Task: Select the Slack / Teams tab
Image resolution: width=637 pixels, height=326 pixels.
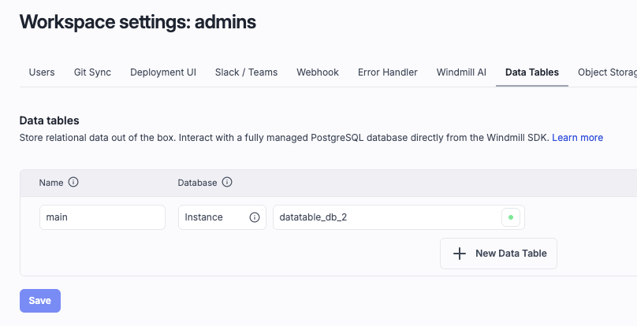Action: tap(246, 72)
